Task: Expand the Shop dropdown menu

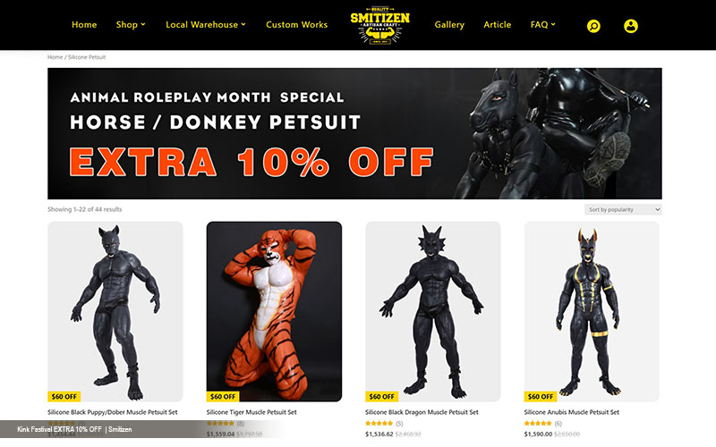Action: pyautogui.click(x=131, y=25)
